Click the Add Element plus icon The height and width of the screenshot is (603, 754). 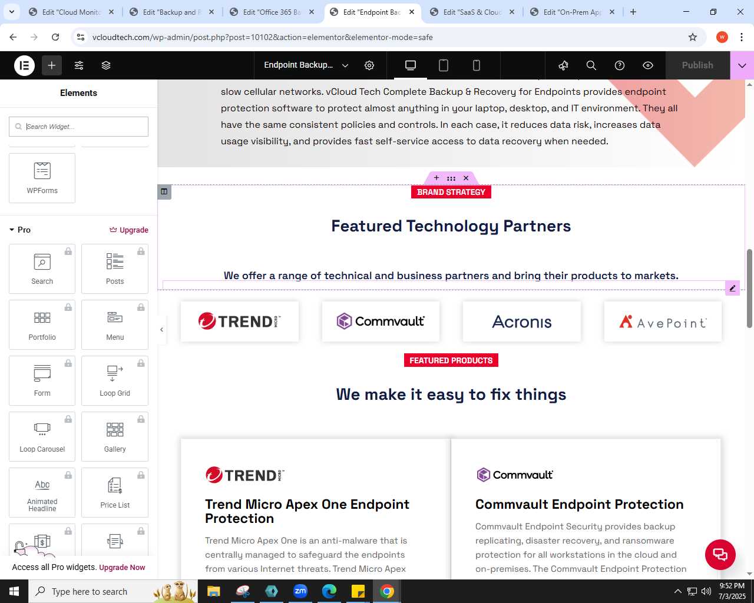52,65
